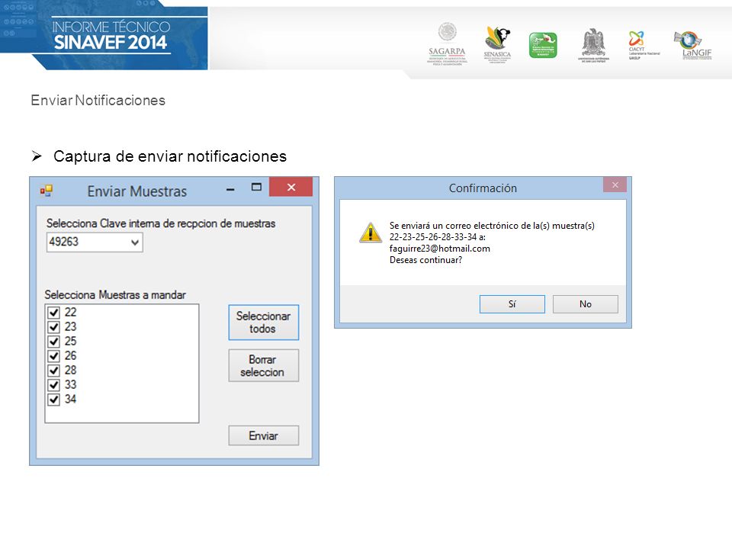Click the 'Deseas continuar?' text
Screen dimensions: 732x549
[425, 260]
